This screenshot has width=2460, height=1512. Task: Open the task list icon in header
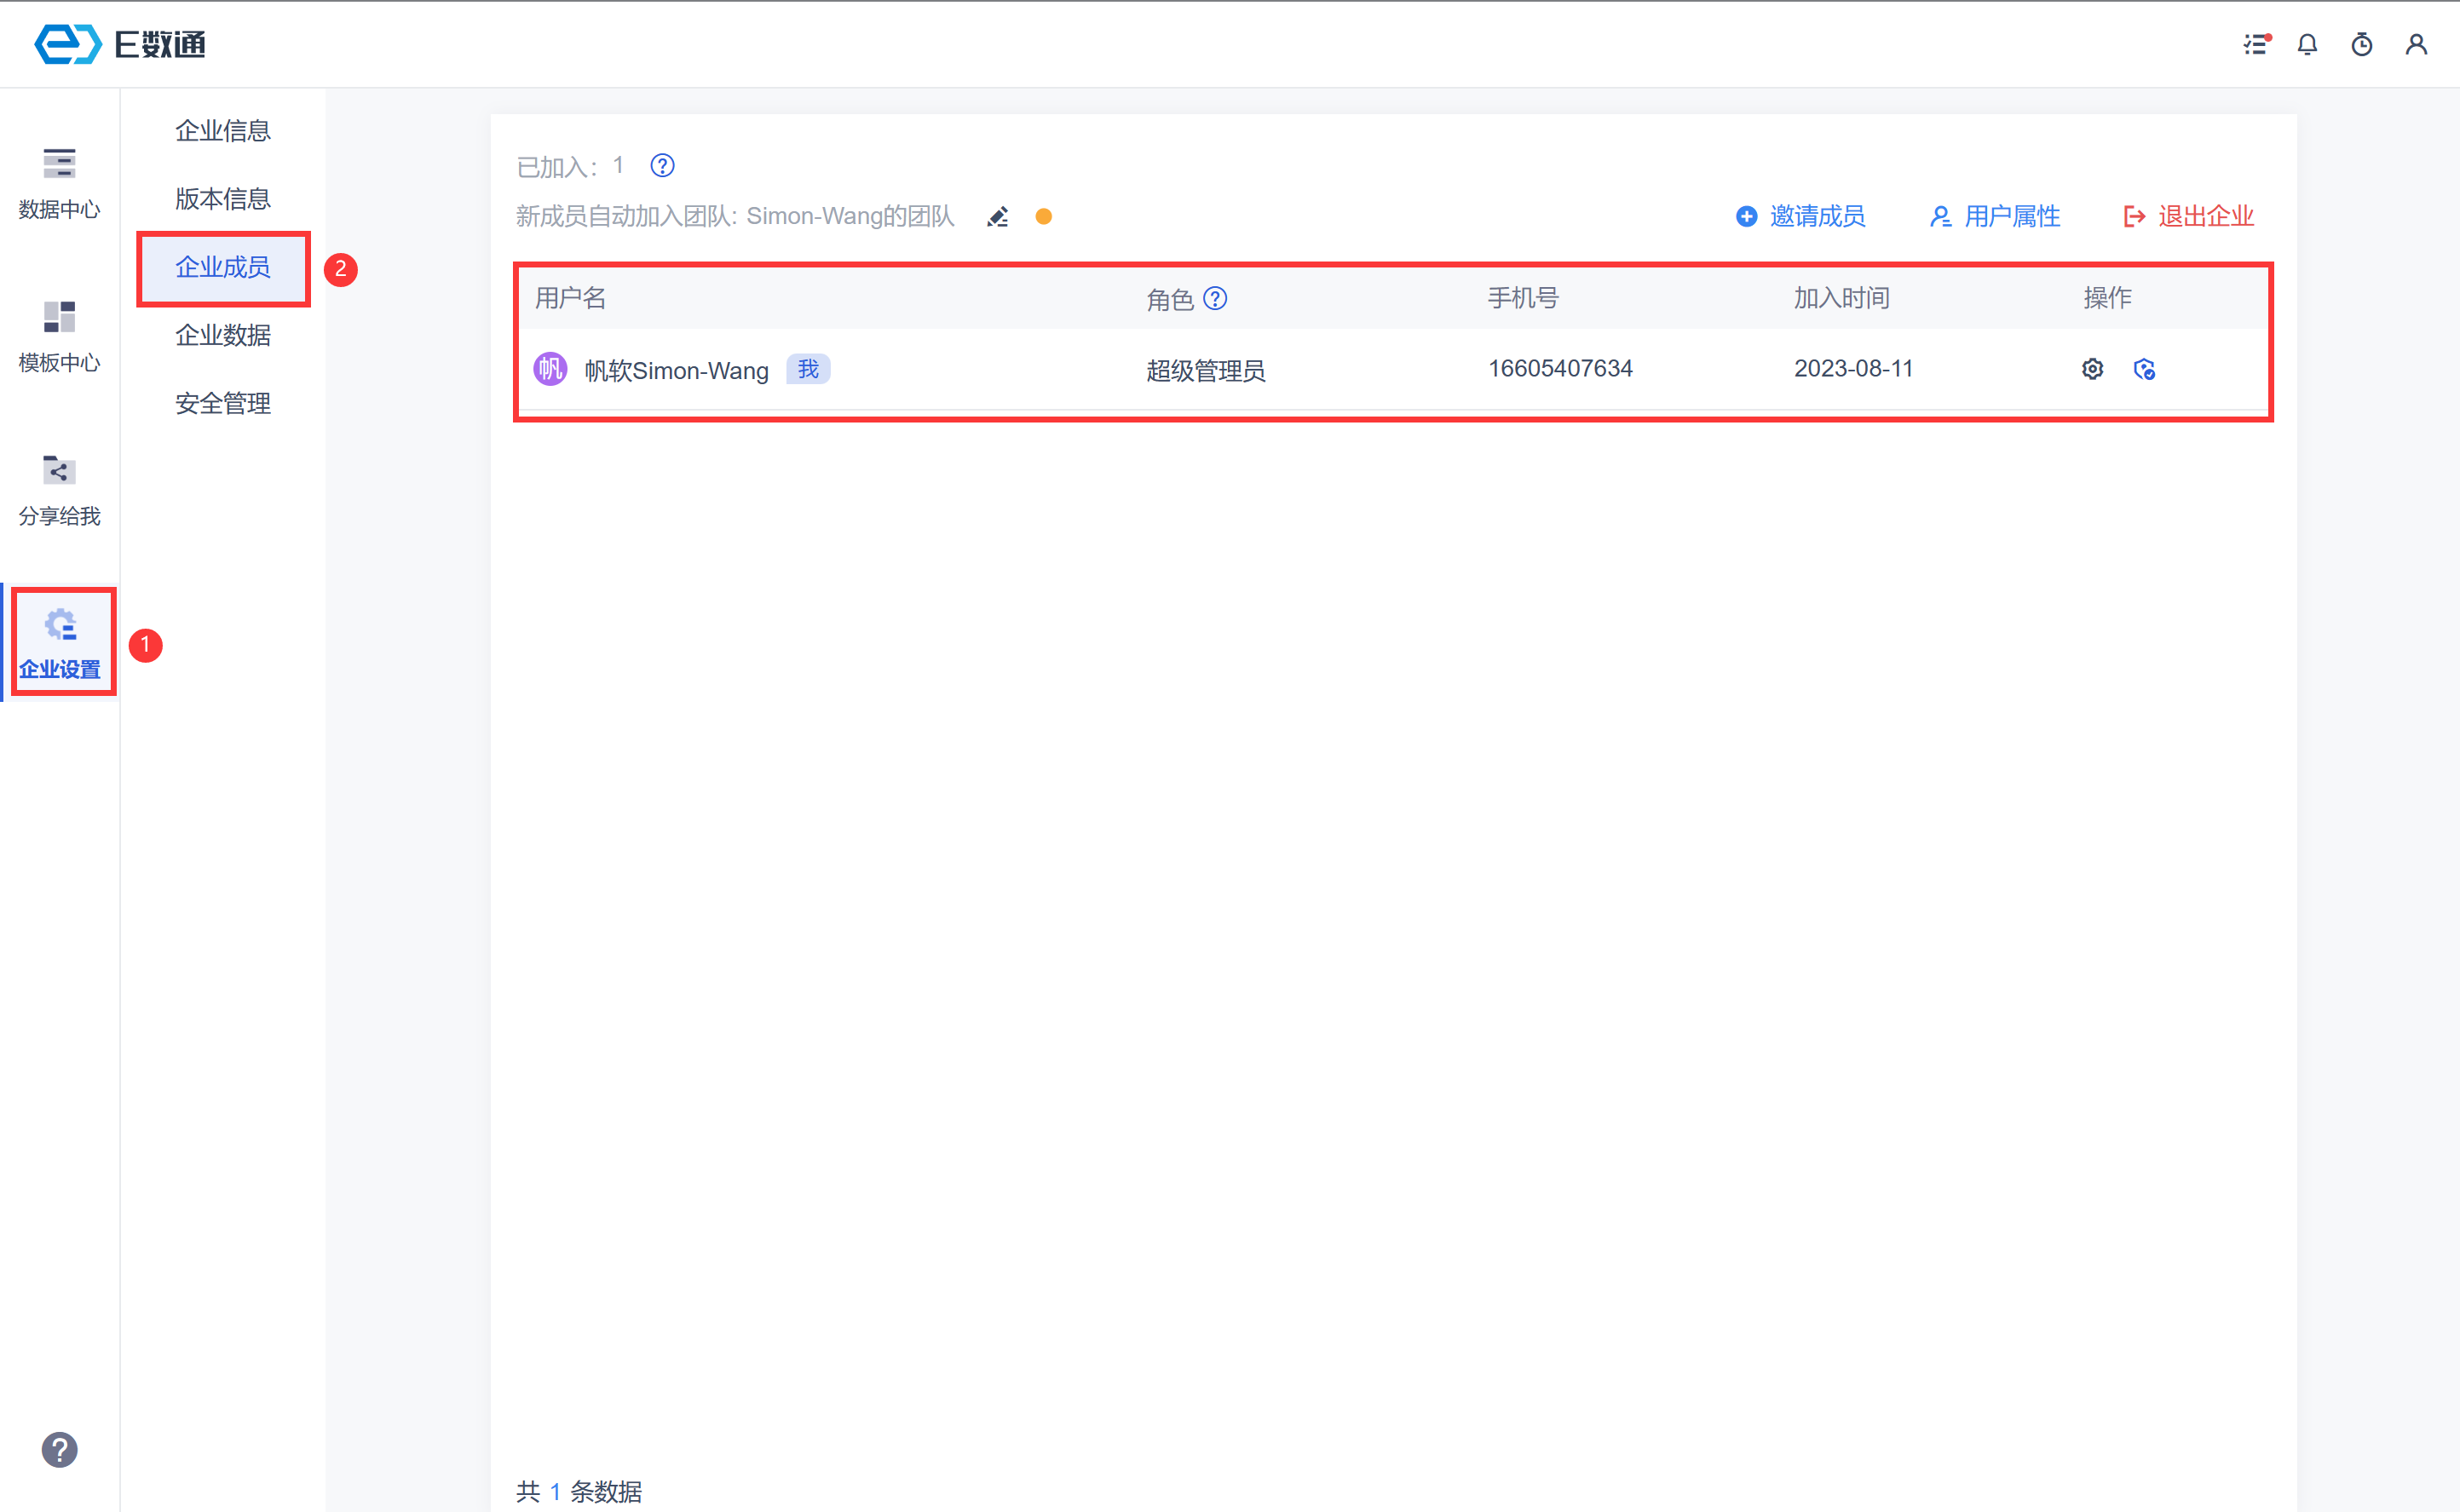[2256, 44]
